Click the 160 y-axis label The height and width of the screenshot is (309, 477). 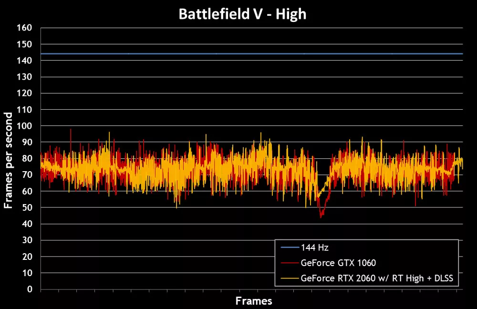coord(24,28)
